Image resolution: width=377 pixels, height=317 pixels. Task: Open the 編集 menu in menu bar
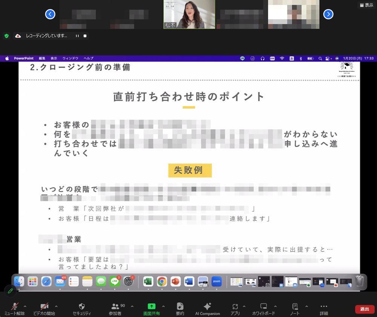click(x=42, y=58)
